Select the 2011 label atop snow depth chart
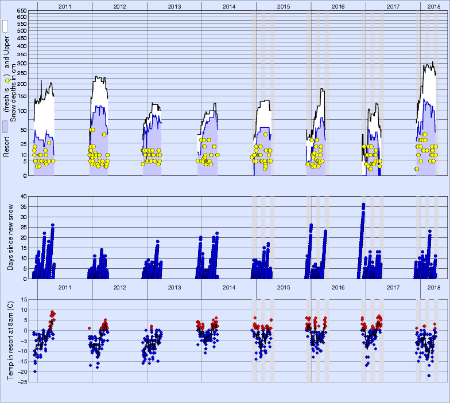Screen dimensions: 450x403 [x=65, y=6]
